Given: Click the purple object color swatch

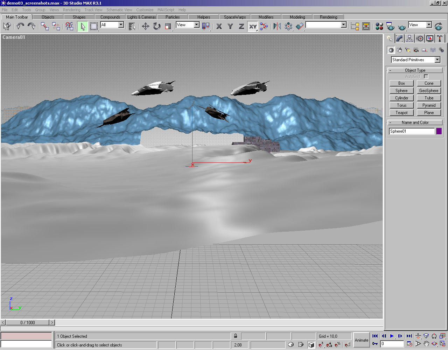Looking at the screenshot, I should pos(439,131).
